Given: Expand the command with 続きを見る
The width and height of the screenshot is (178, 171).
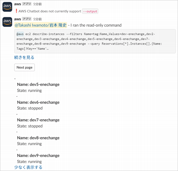Looking at the screenshot, I should pyautogui.click(x=24, y=57).
